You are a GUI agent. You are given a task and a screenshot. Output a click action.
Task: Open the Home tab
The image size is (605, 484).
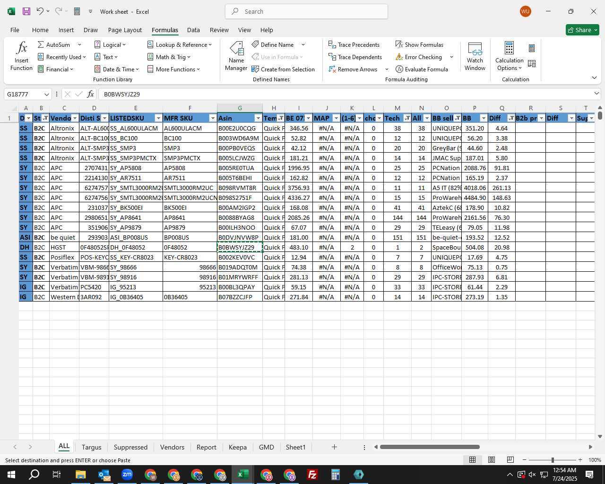(x=40, y=30)
